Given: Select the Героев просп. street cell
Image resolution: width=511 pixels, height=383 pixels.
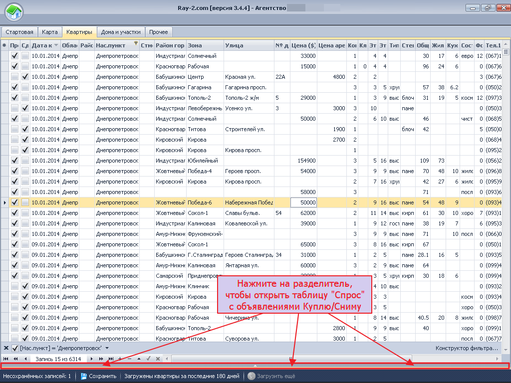Looking at the screenshot, I should pos(249,171).
